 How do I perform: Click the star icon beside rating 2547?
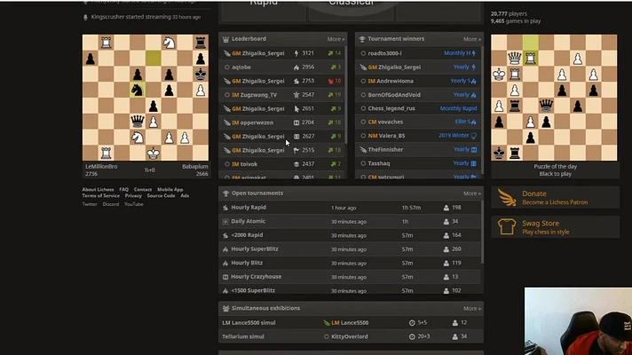(296, 95)
